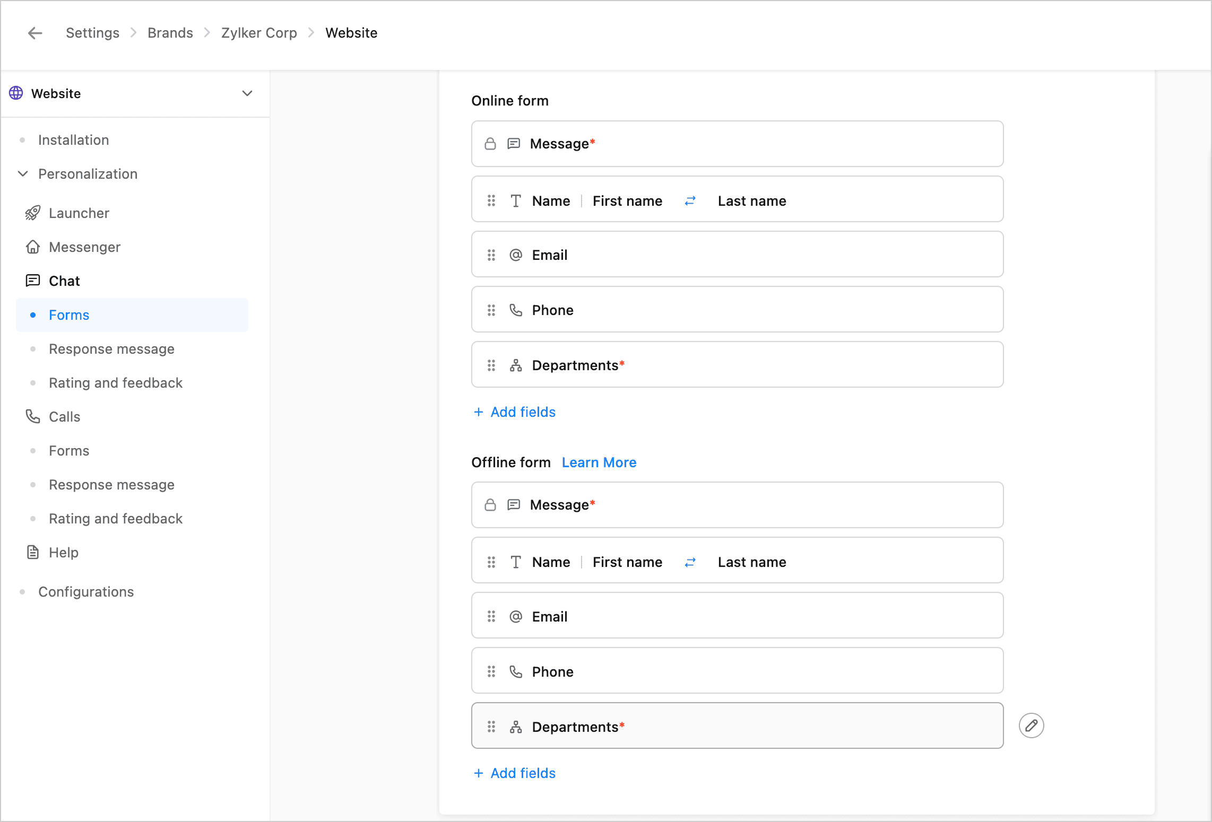
Task: Select the Offline form Departments field
Action: point(737,726)
